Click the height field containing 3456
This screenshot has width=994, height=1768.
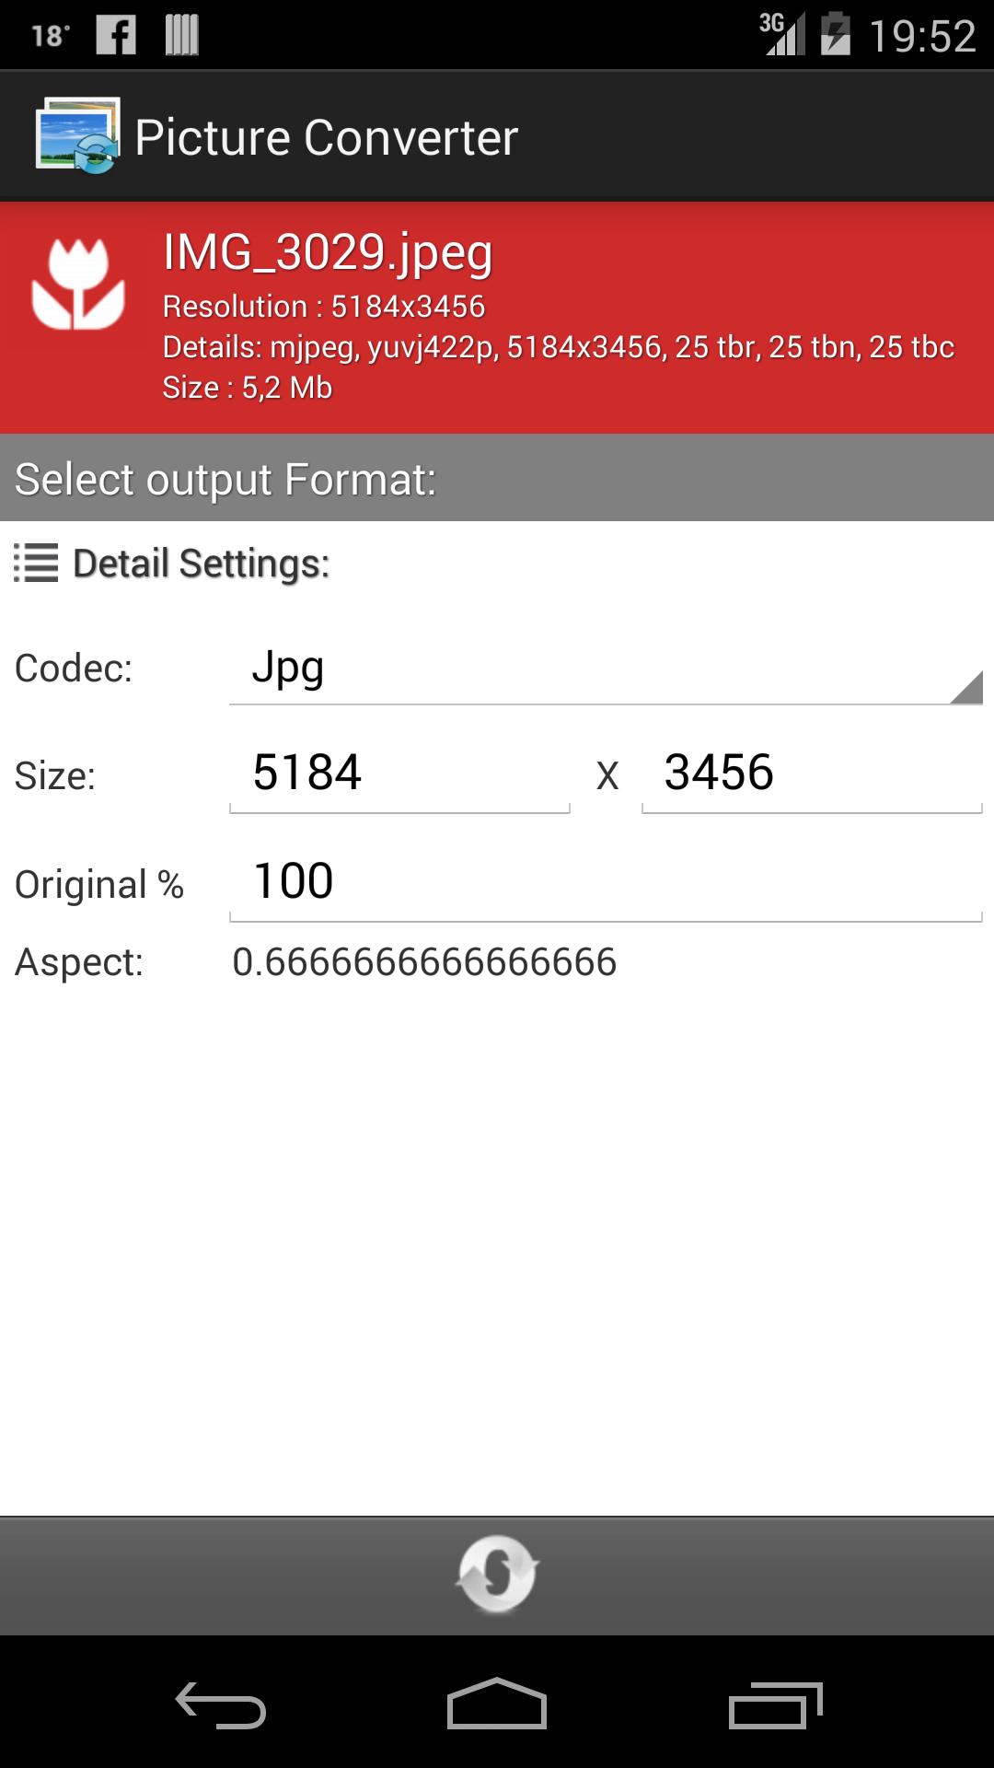812,773
